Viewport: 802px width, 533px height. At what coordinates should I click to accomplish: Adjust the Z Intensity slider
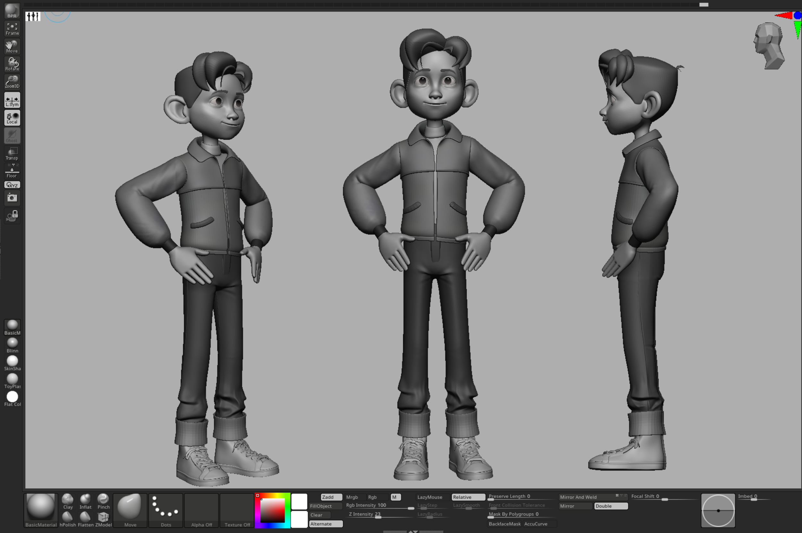click(380, 515)
